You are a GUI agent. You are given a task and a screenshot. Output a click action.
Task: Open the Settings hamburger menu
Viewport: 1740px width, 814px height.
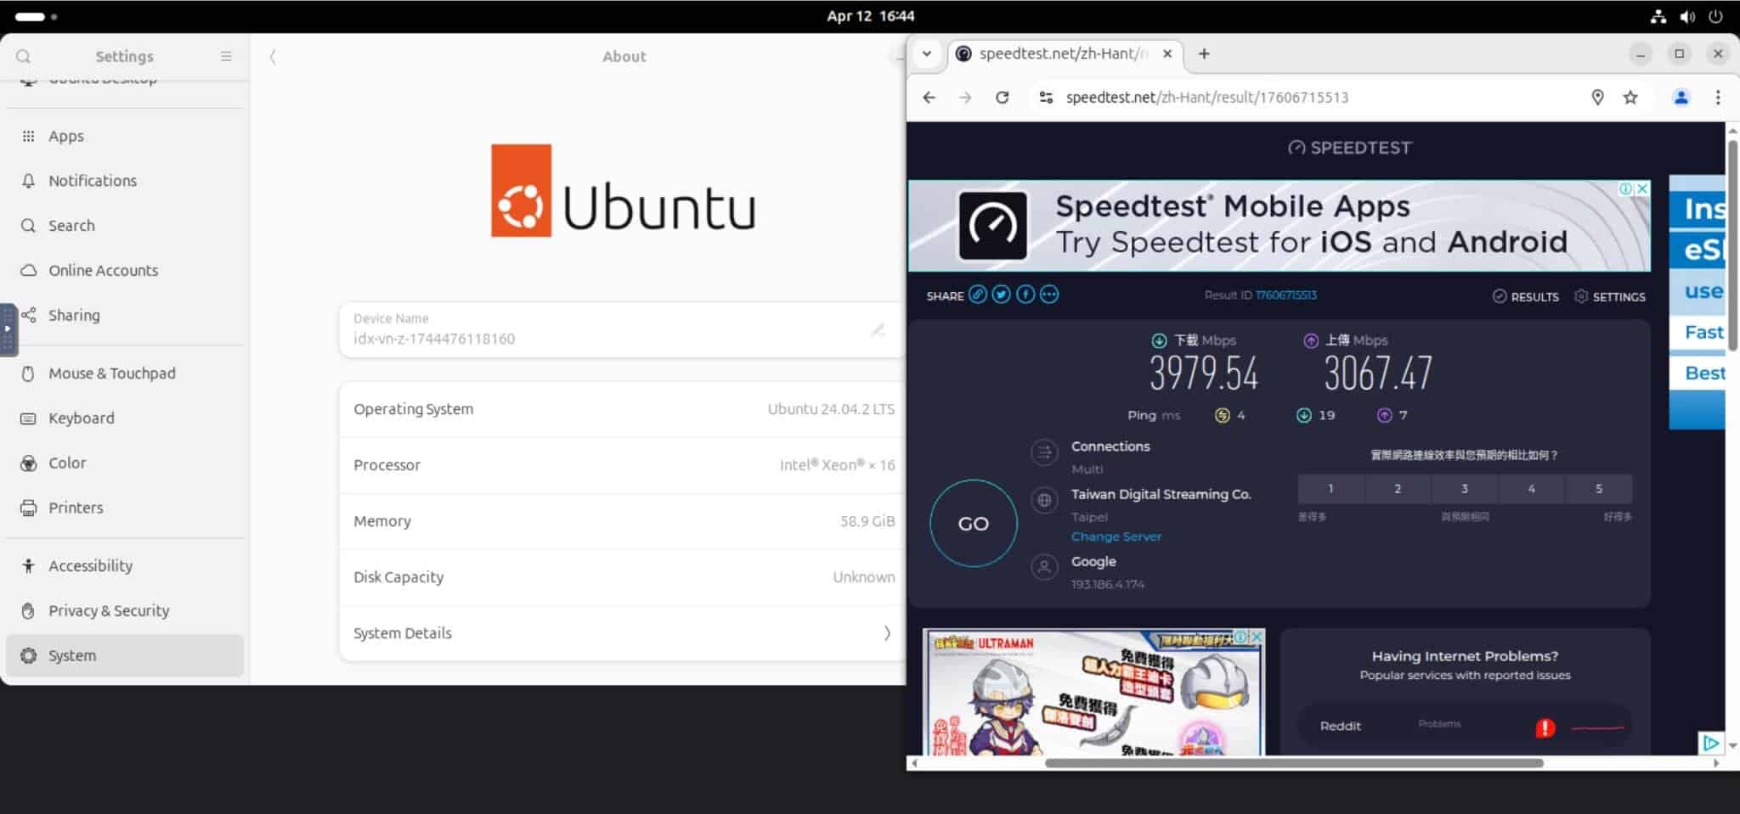pos(226,56)
